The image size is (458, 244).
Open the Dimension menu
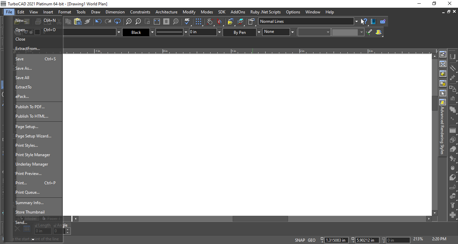[x=115, y=12]
